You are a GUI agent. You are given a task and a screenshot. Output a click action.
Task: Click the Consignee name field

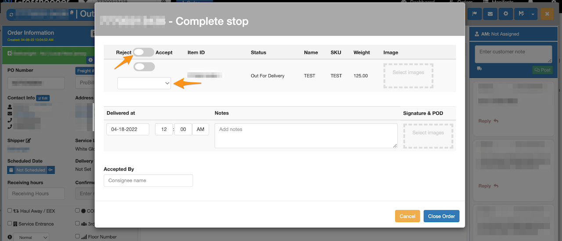coord(148,181)
